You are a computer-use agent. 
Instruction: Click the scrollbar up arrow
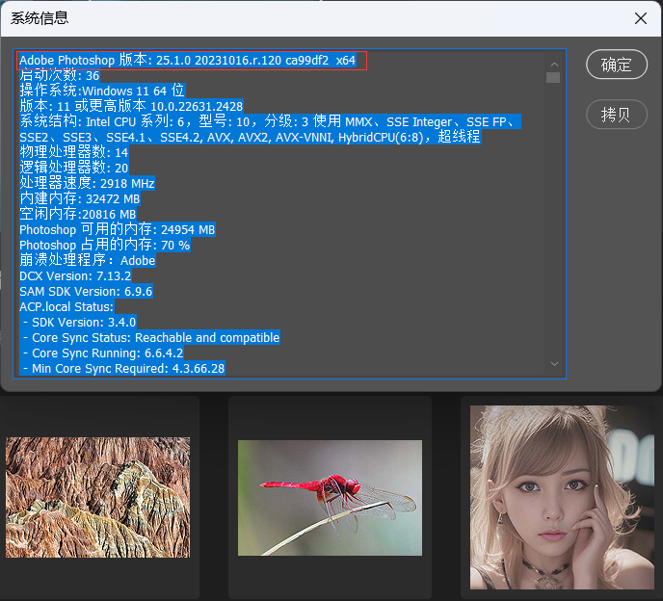pyautogui.click(x=554, y=65)
